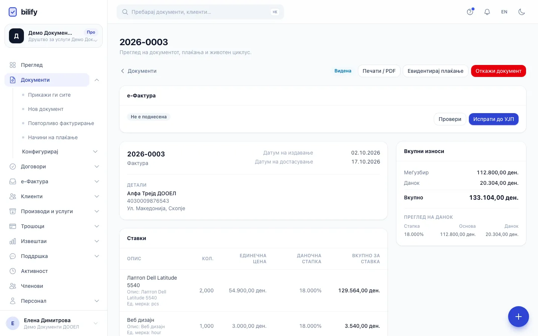This screenshot has width=538, height=336.
Task: Click the е-Фактура inbox icon
Action: click(x=13, y=181)
